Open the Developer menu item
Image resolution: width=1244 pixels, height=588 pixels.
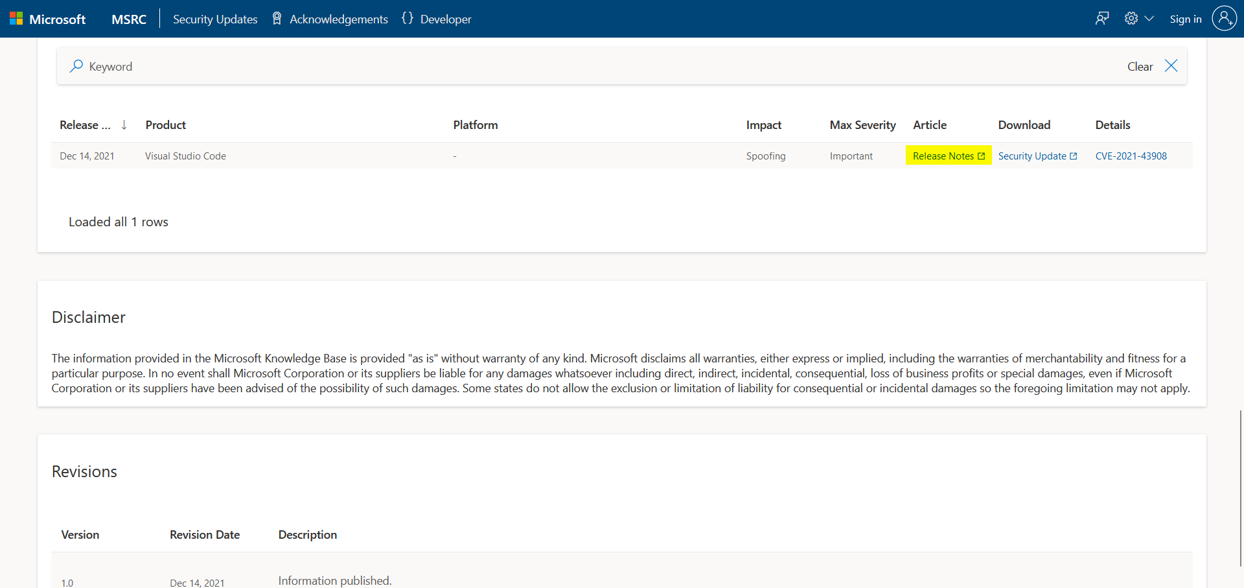click(446, 19)
